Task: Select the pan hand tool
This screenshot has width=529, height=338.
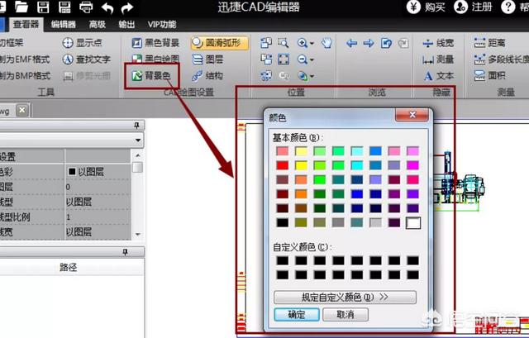Action: tap(326, 43)
